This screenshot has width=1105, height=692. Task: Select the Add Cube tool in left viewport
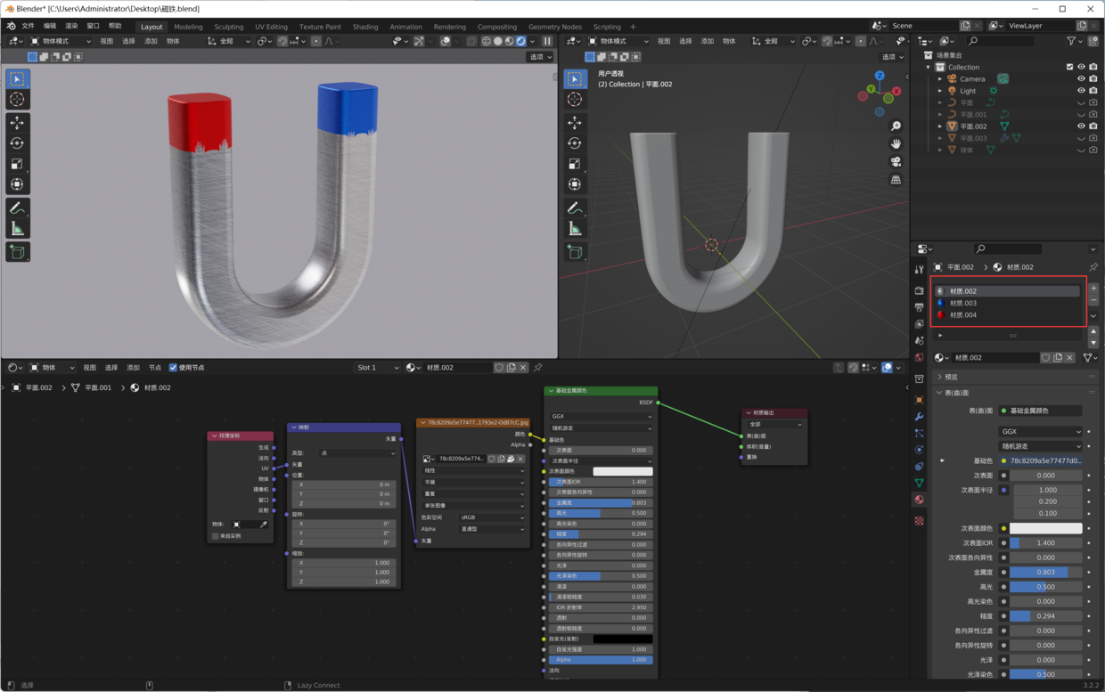pyautogui.click(x=17, y=253)
